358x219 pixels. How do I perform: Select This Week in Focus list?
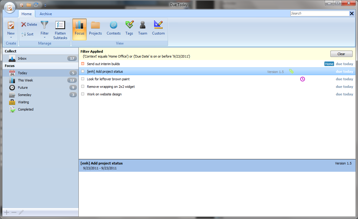25,80
